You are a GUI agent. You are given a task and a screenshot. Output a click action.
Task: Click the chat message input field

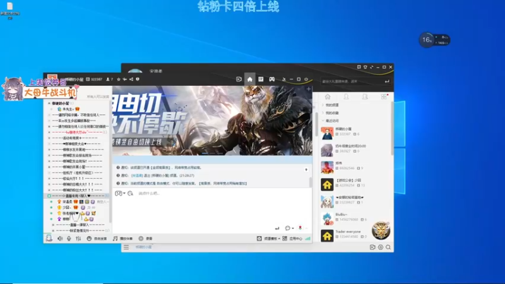[212, 206]
